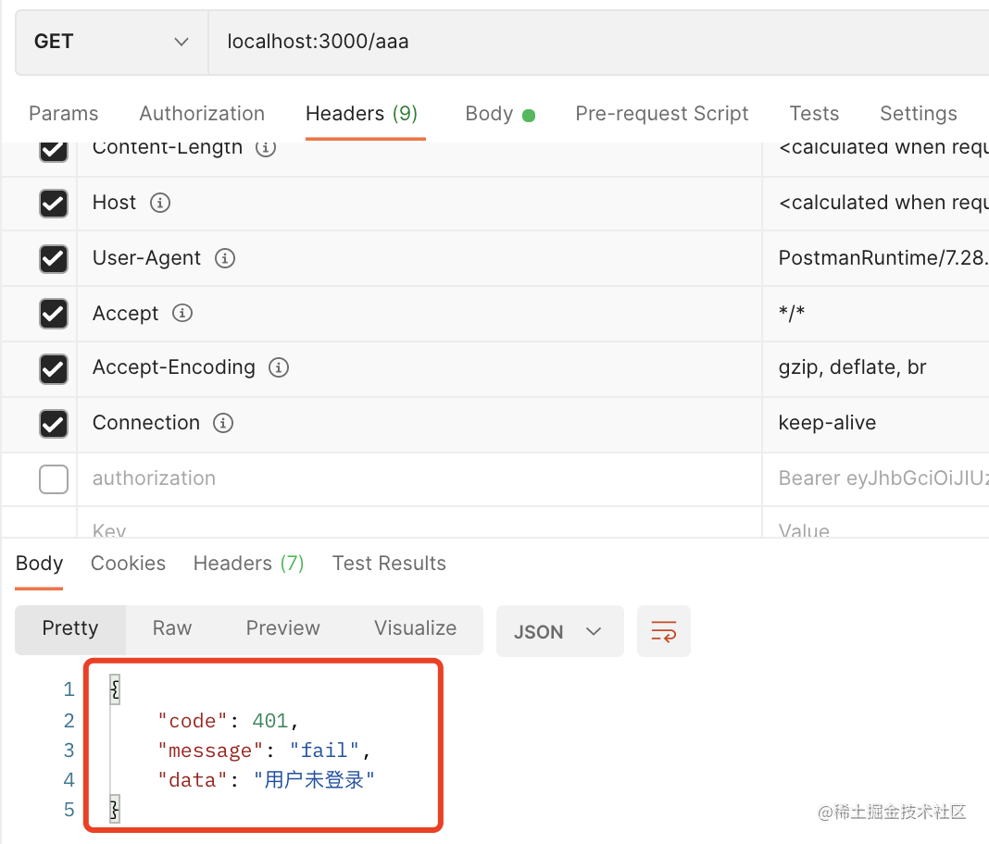Enable the authorization header checkbox
Image resolution: width=989 pixels, height=844 pixels.
click(x=54, y=479)
